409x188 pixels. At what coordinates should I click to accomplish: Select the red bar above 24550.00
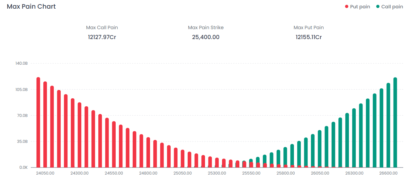[x=114, y=144]
